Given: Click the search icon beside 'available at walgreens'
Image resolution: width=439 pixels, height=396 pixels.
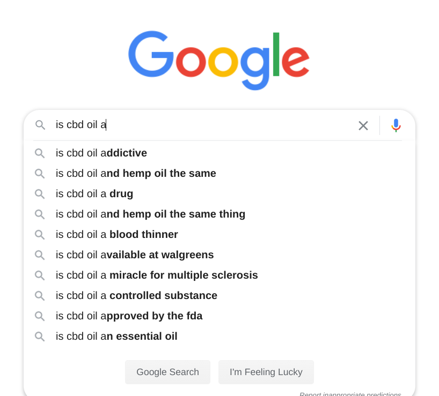Looking at the screenshot, I should 40,255.
